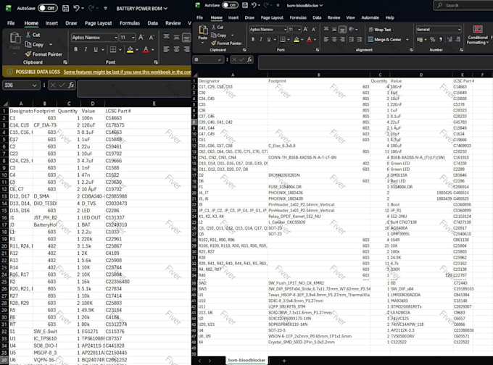The image size is (493, 365).
Task: Toggle Underline in left window Font group
Action: tap(96, 49)
